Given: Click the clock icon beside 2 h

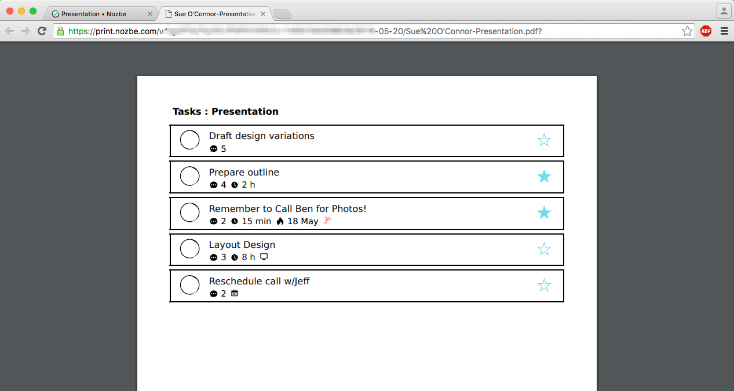Looking at the screenshot, I should (x=235, y=185).
